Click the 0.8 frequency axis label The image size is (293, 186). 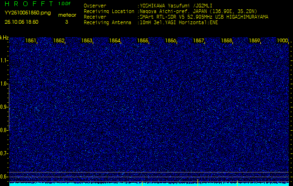[4, 130]
